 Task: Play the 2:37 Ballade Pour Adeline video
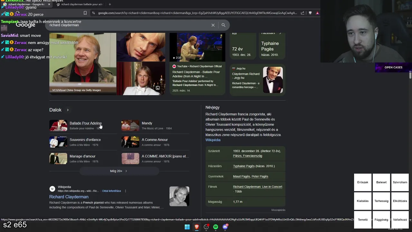[x=197, y=47]
